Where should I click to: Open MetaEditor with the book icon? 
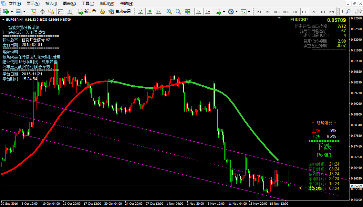102,12
